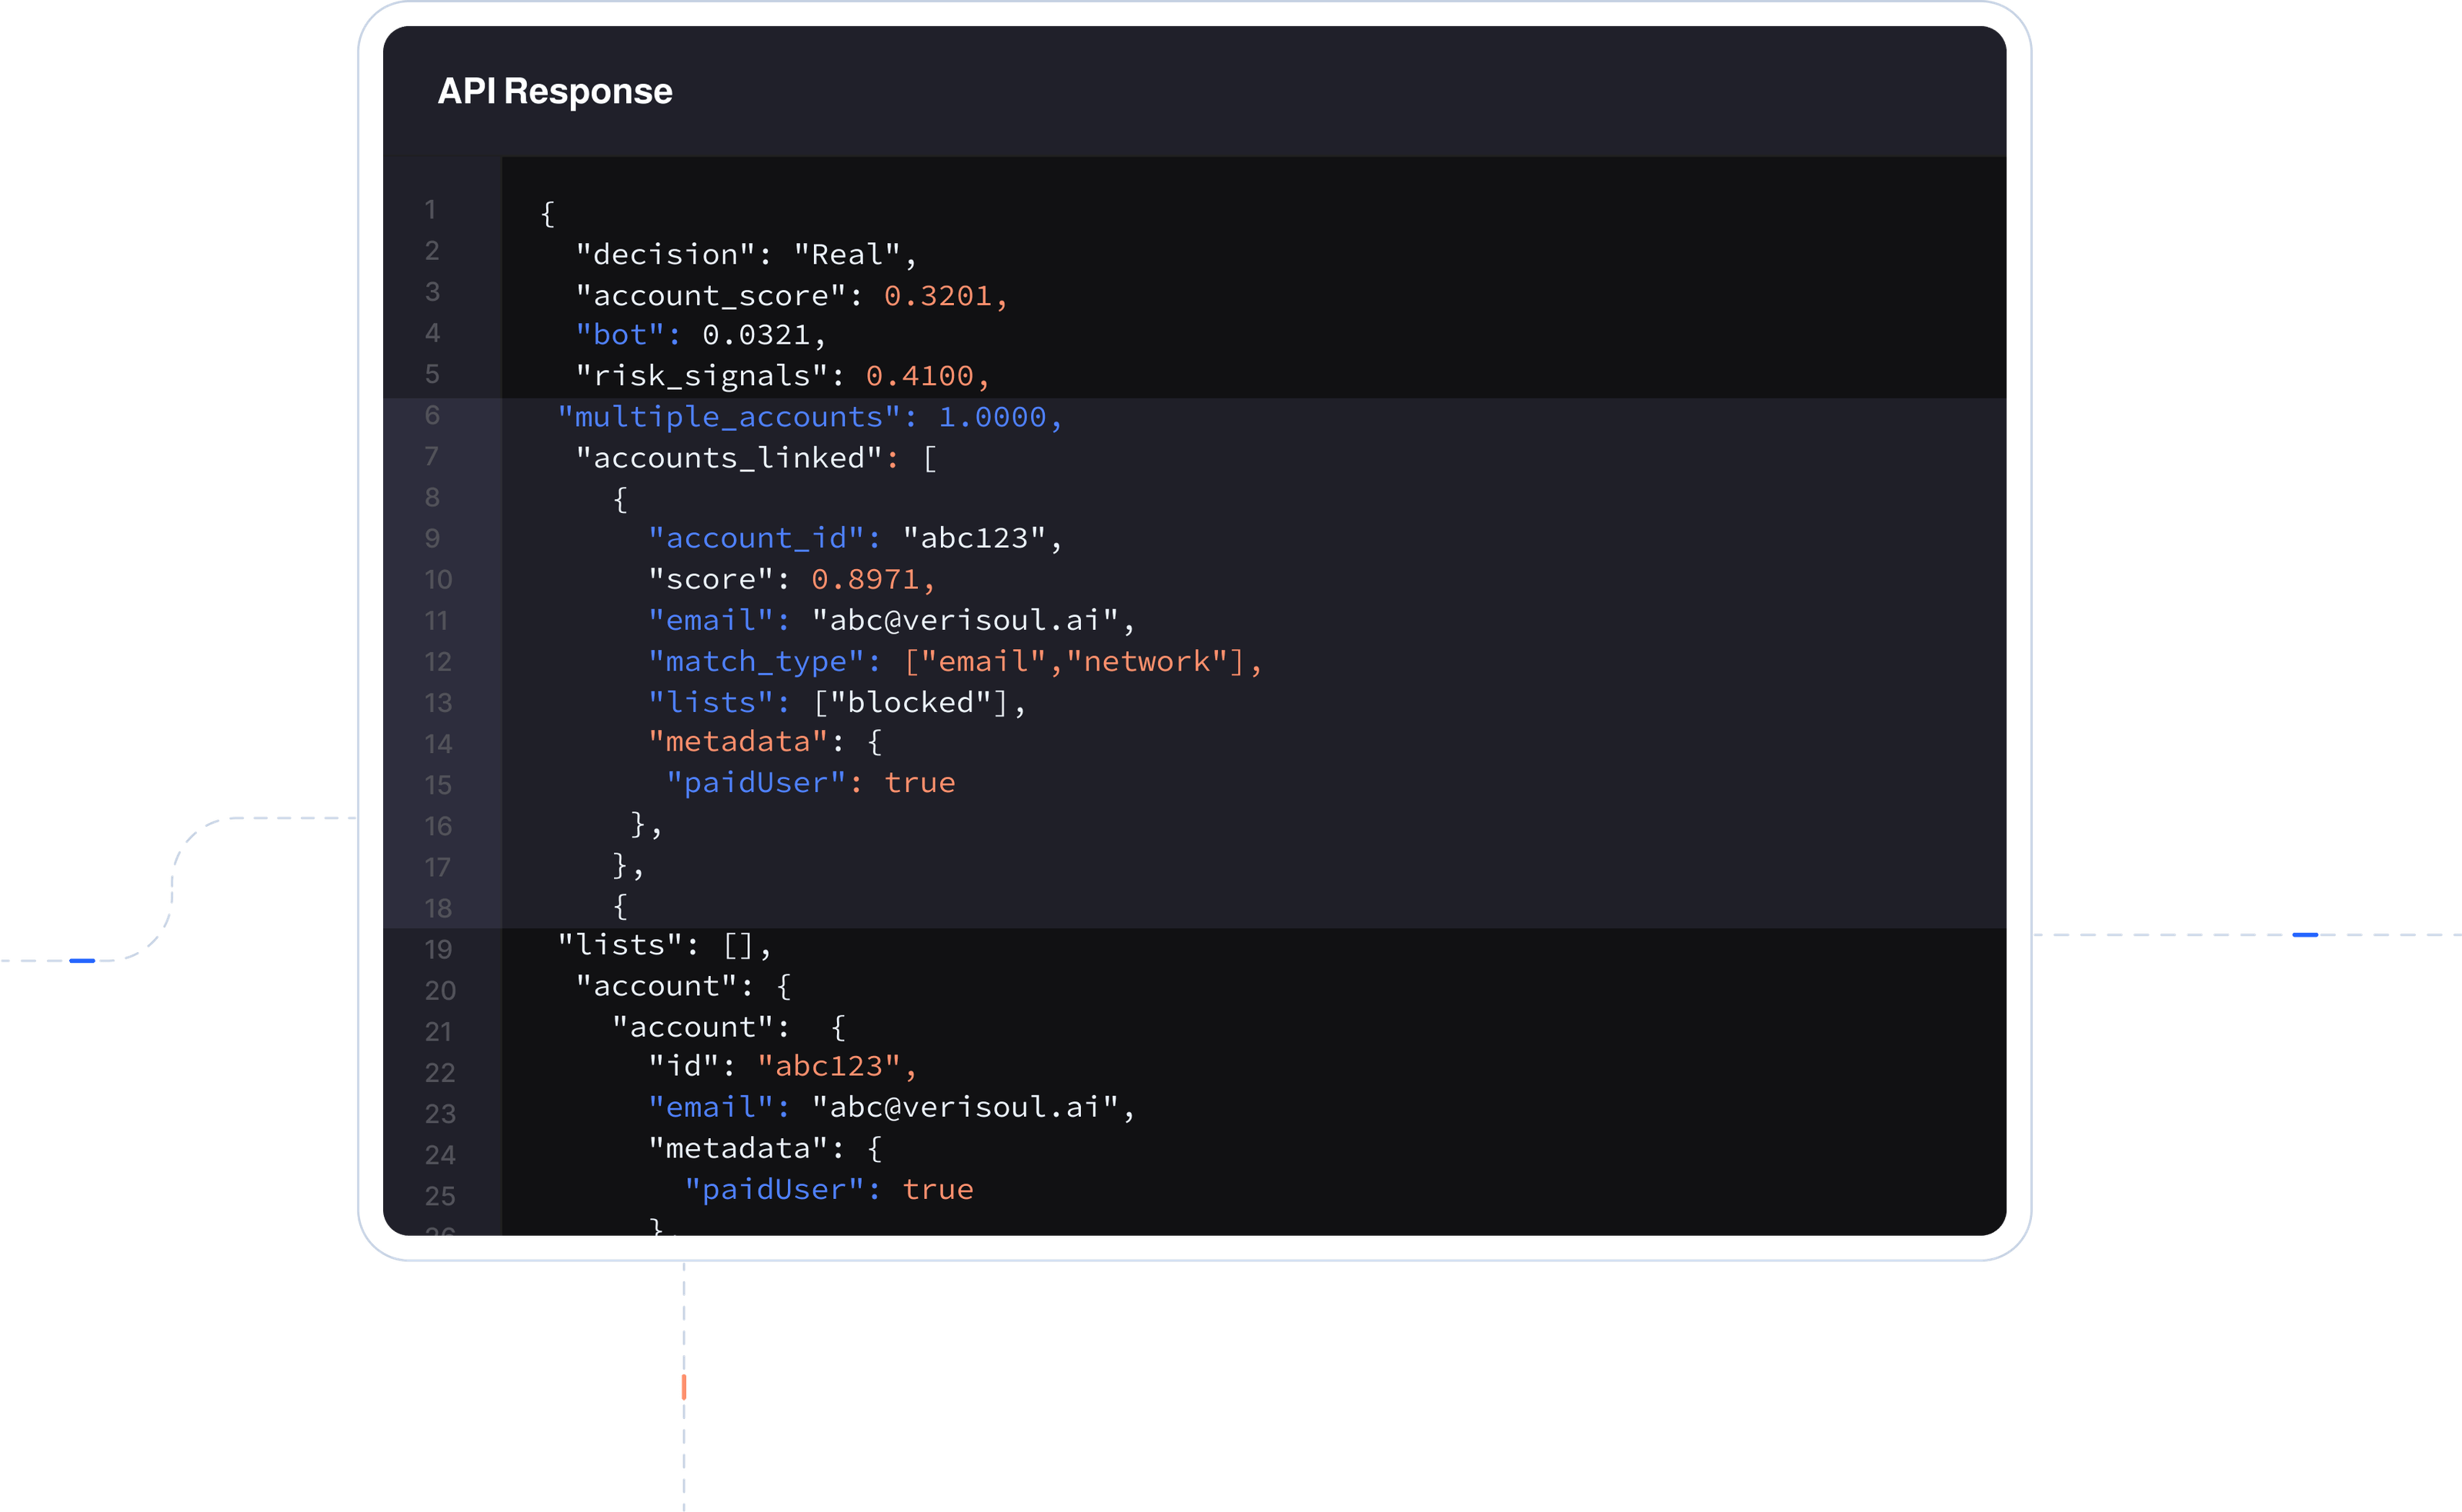This screenshot has width=2462, height=1512.
Task: Click the API Response heading
Action: pos(554,92)
